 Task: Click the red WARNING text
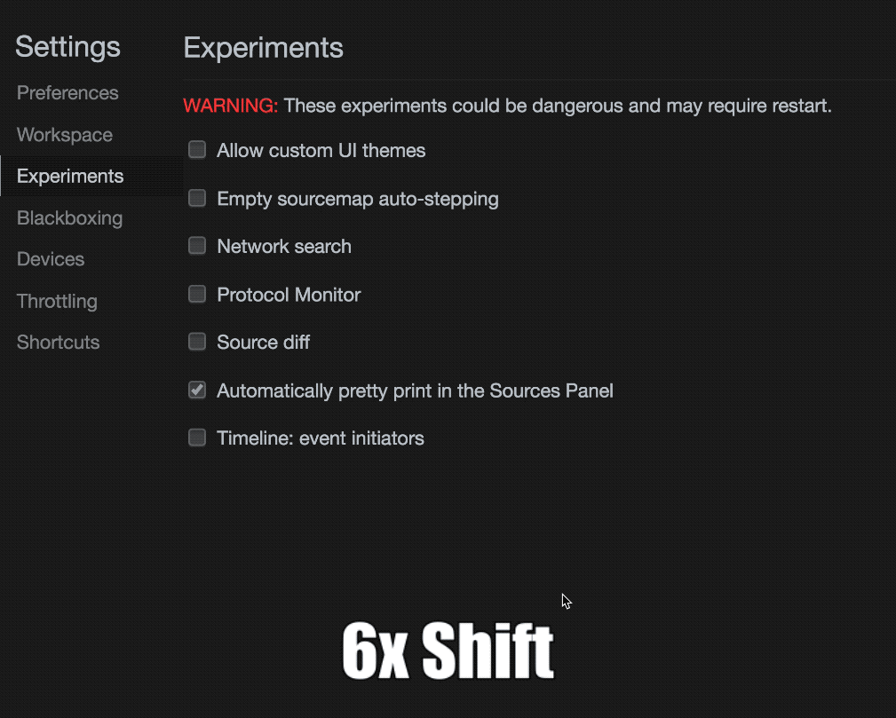point(231,107)
